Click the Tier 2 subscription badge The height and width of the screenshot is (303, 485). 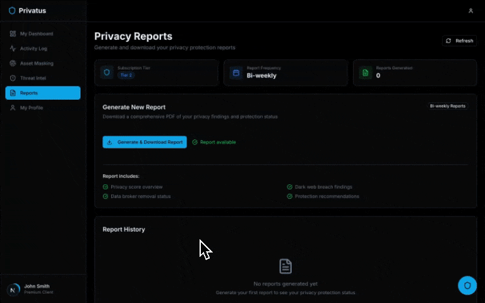pyautogui.click(x=126, y=75)
